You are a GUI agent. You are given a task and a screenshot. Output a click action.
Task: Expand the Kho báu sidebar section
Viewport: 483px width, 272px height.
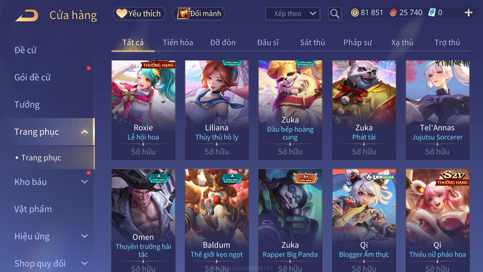tap(85, 182)
